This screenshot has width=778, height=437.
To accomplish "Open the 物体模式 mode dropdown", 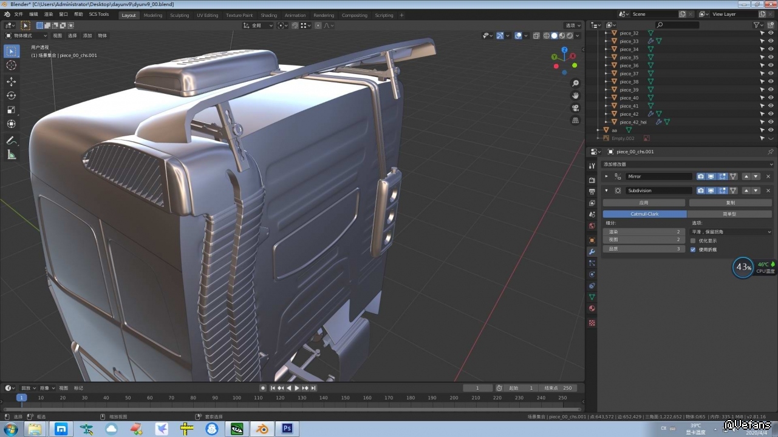I will [27, 36].
